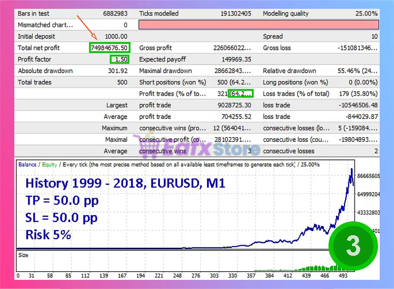
Task: Click the Initial deposit 1000.00 cell
Action: click(116, 36)
